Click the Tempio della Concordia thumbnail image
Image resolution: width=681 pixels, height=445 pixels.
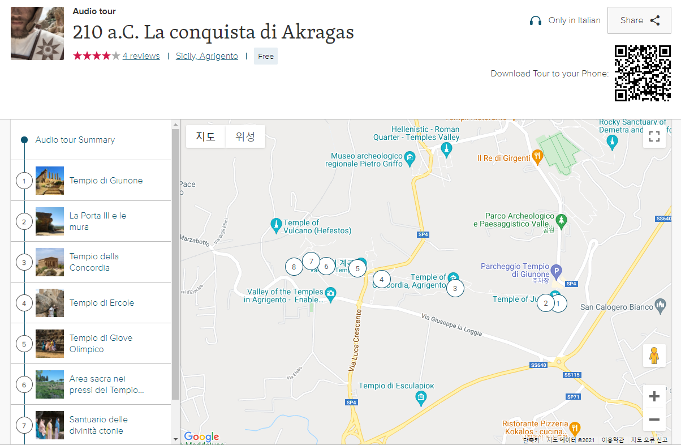pos(50,262)
